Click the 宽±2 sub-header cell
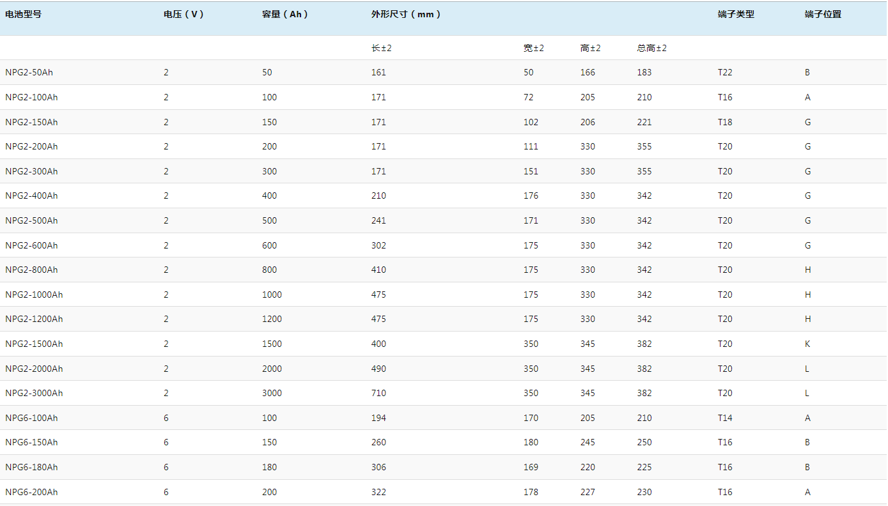Viewport: 888px width, 506px height. click(533, 48)
